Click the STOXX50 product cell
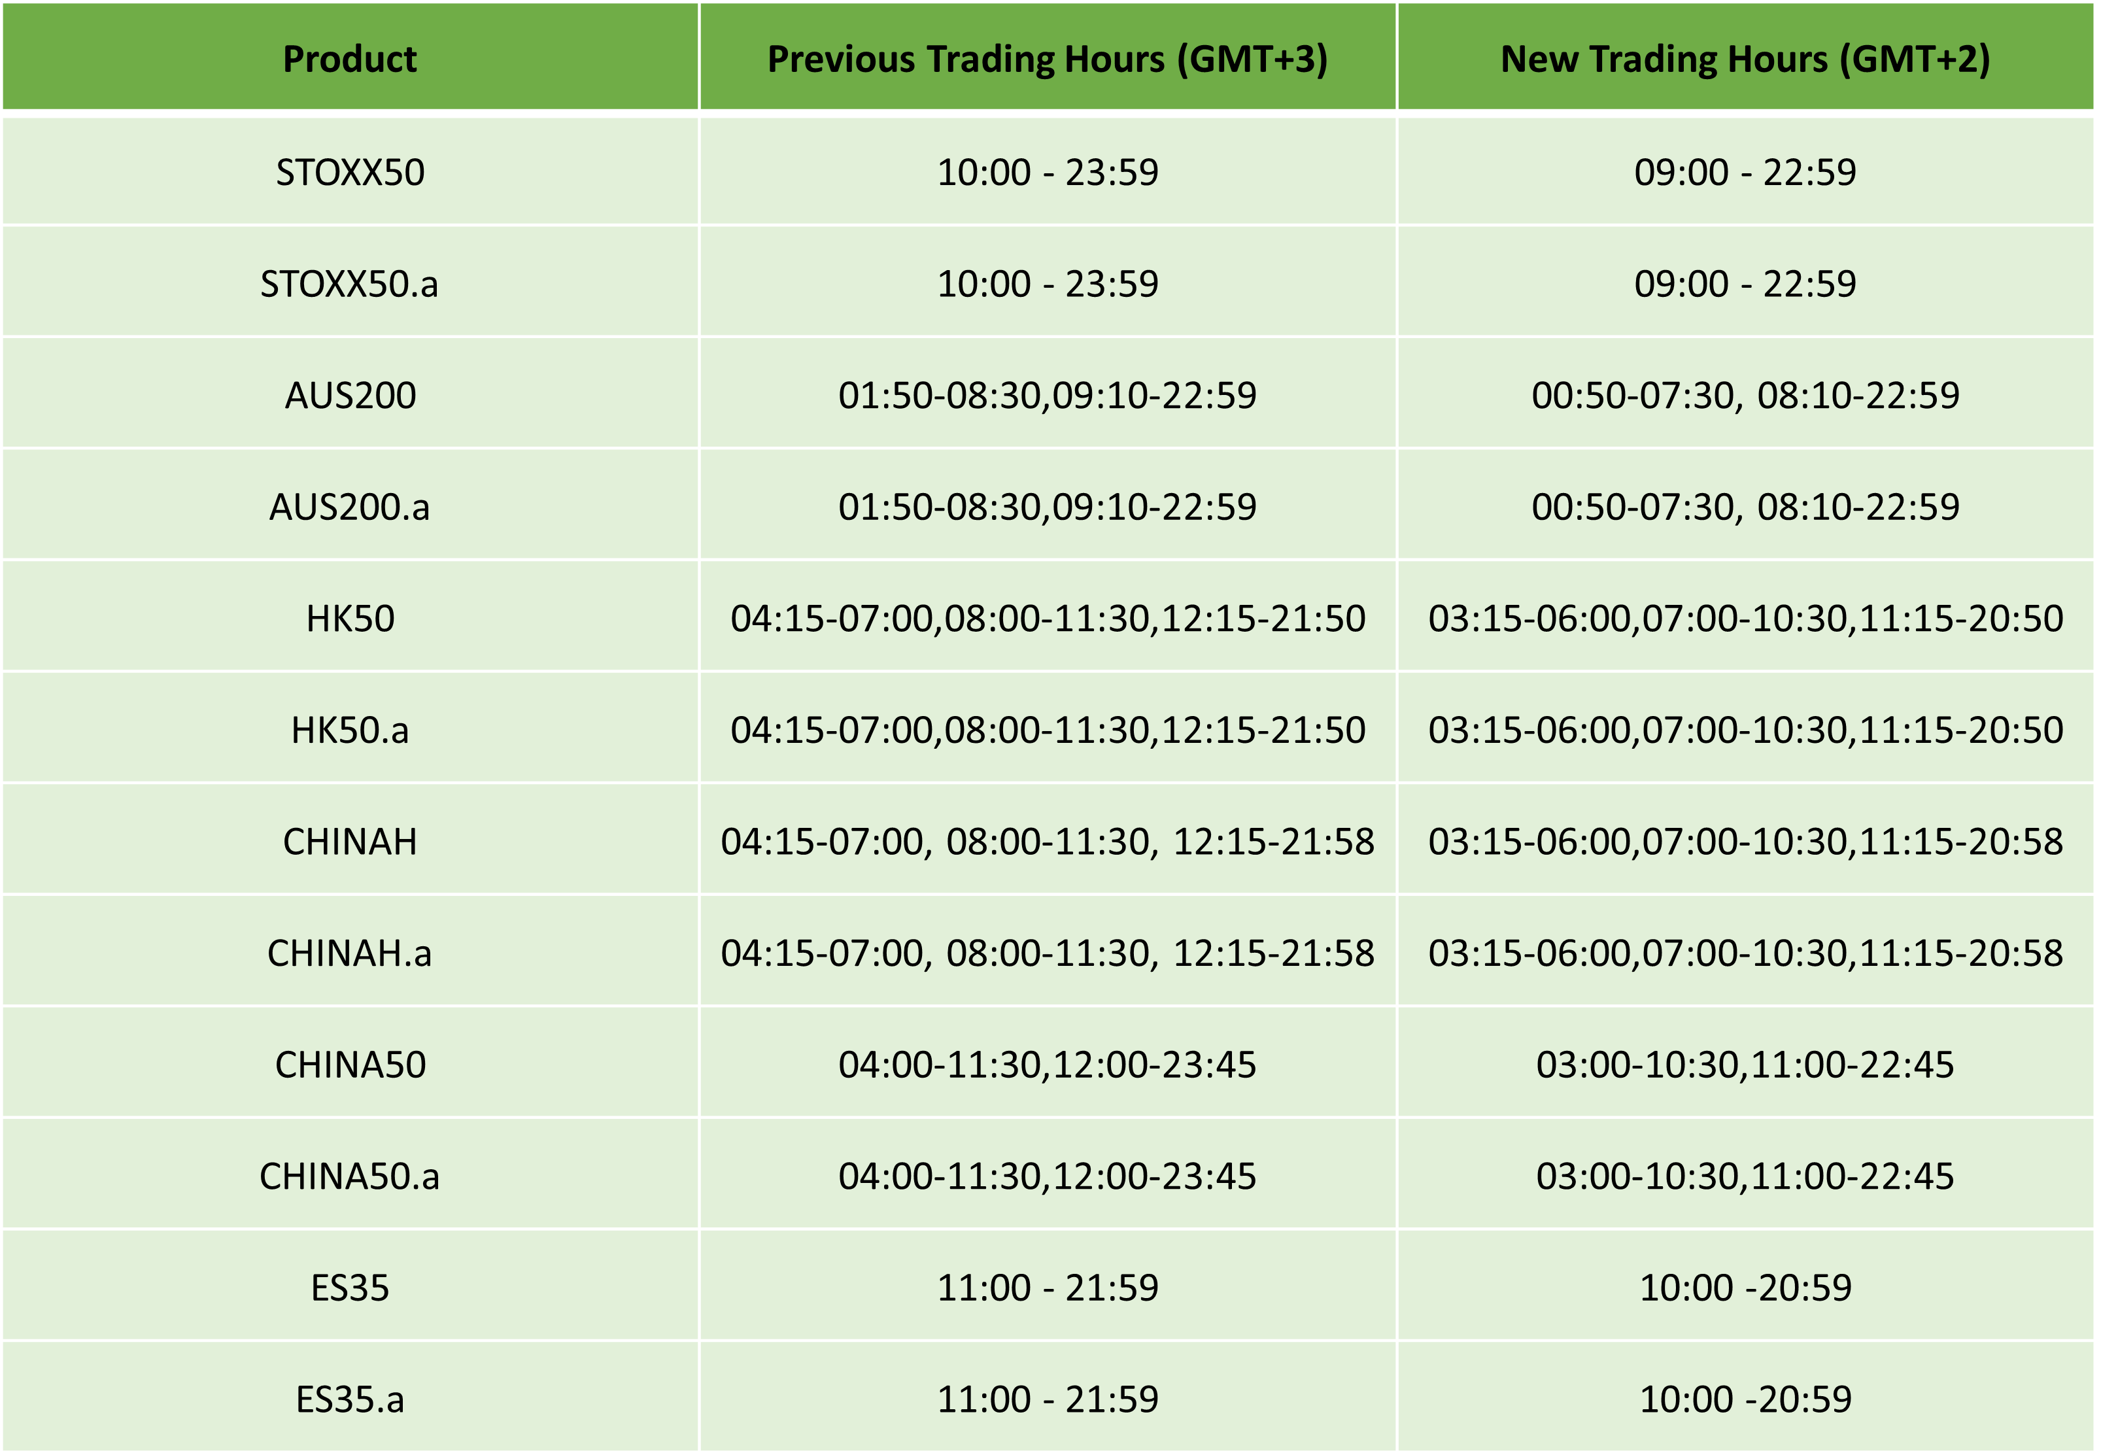2101x1455 pixels. pyautogui.click(x=350, y=172)
